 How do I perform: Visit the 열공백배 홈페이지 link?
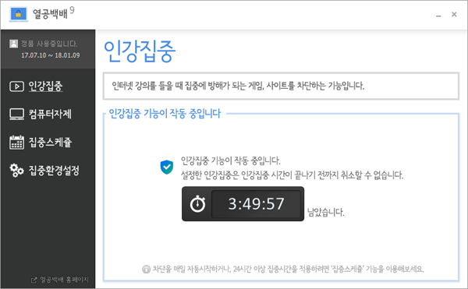pyautogui.click(x=64, y=280)
